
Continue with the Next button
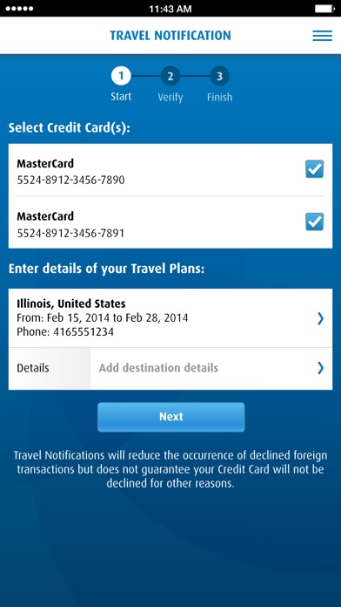pyautogui.click(x=170, y=417)
